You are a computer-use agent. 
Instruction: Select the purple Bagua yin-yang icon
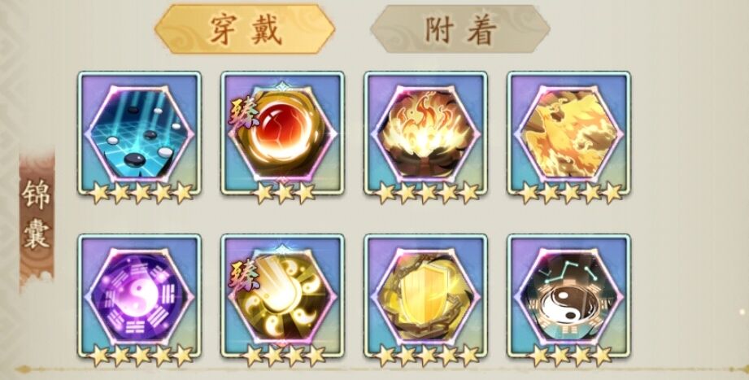[140, 296]
